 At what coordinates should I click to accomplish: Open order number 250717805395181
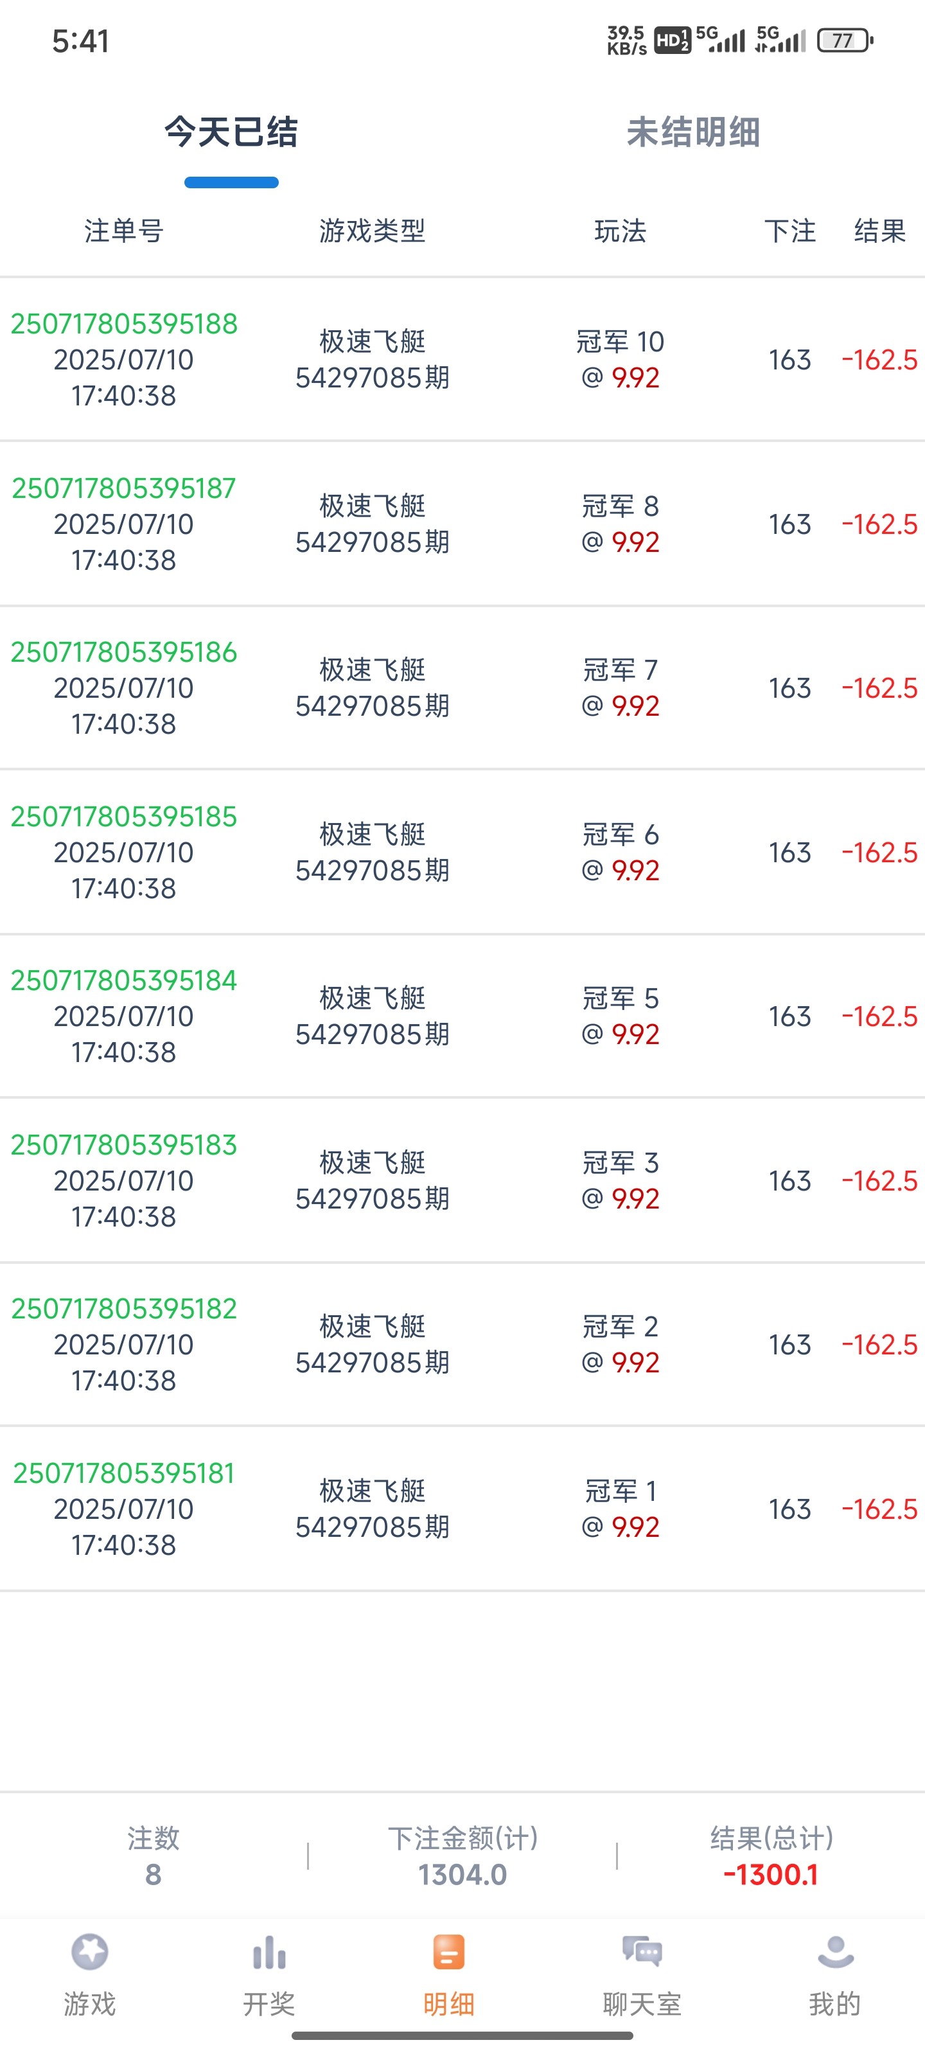point(124,1473)
